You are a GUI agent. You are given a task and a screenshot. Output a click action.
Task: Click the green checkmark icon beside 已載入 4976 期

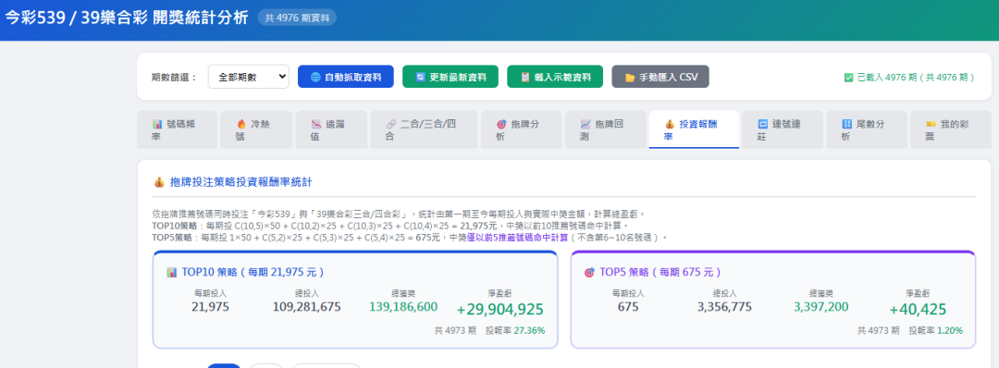click(848, 77)
